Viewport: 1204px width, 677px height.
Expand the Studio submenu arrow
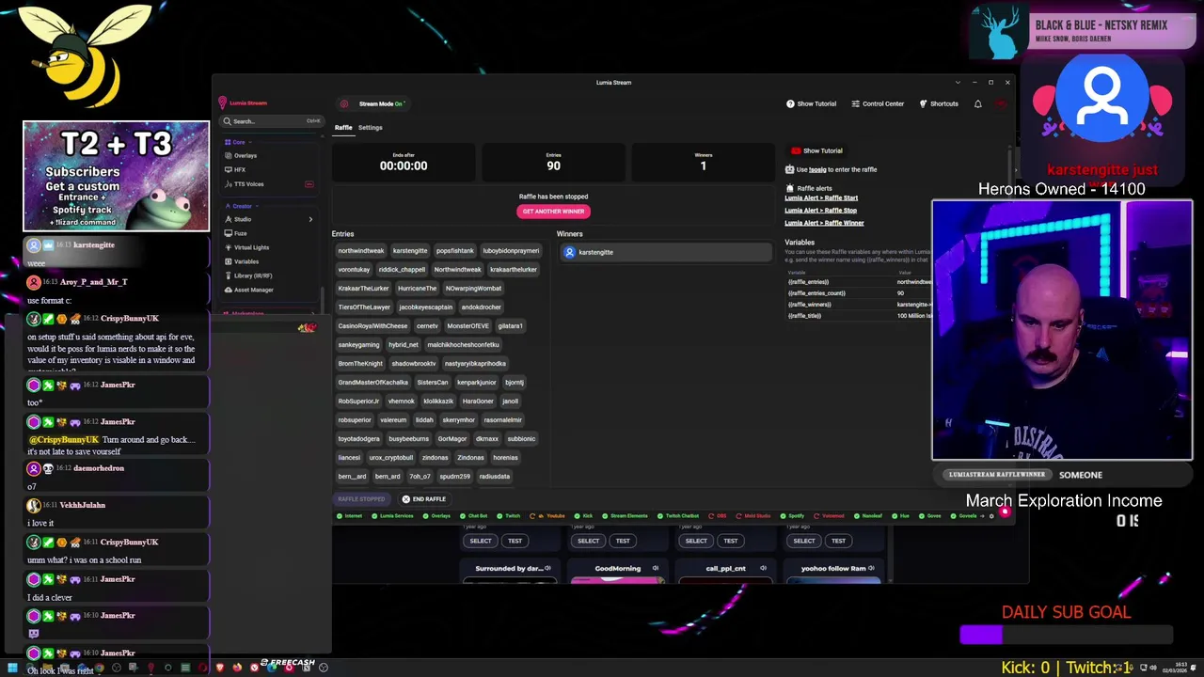coord(310,219)
